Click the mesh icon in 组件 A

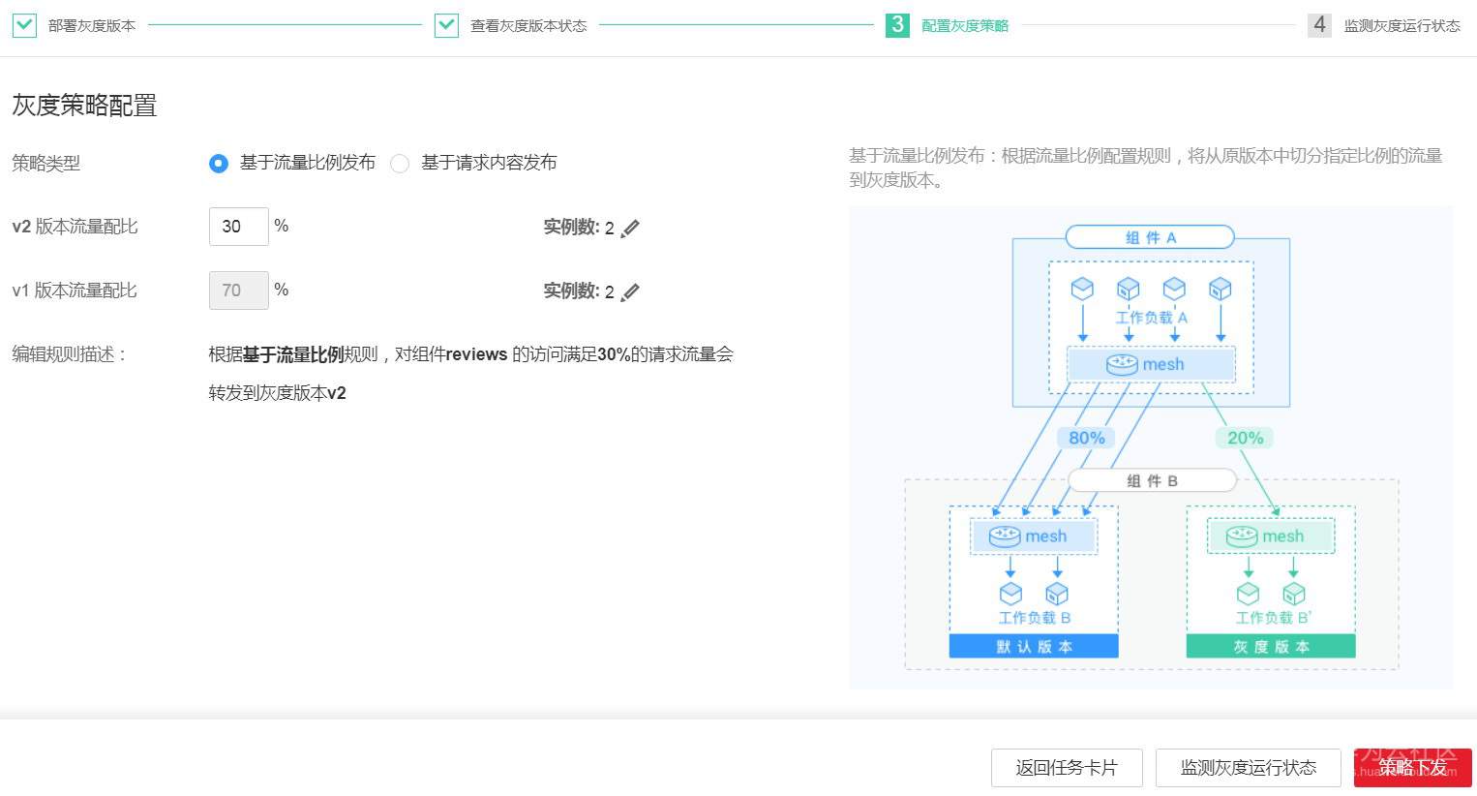pos(1122,364)
